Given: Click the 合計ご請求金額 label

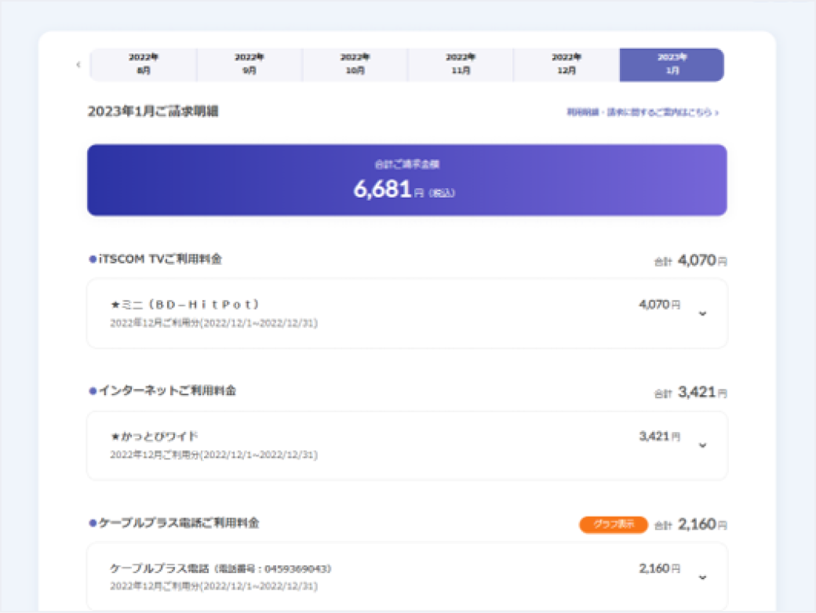Looking at the screenshot, I should tap(407, 165).
